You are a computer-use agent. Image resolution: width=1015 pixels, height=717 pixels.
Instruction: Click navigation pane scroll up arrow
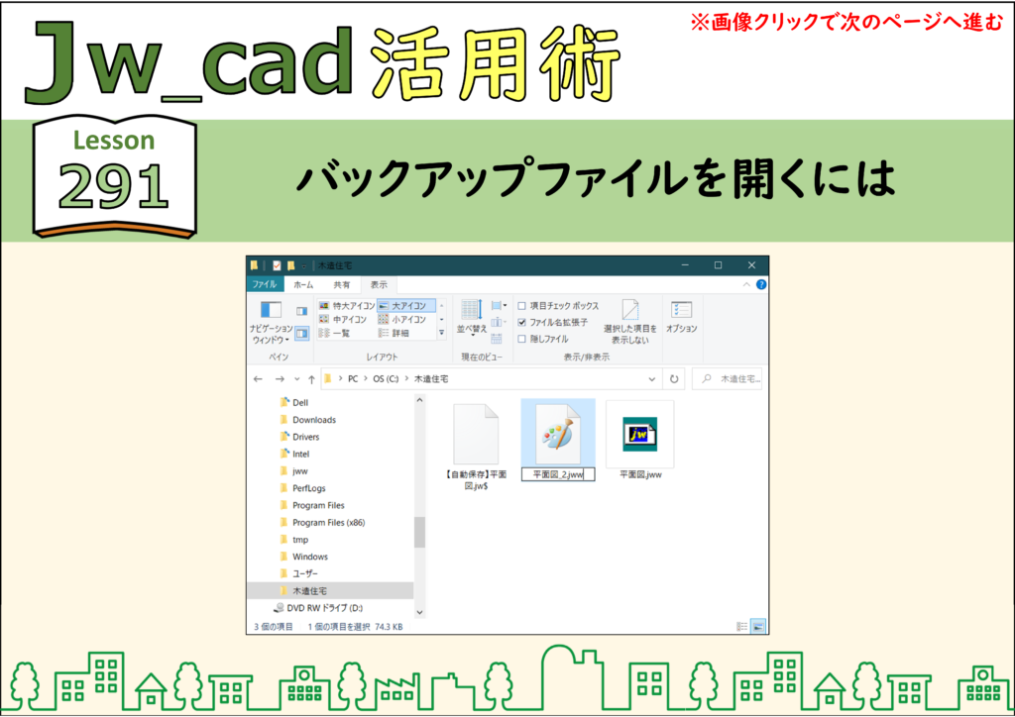tap(419, 401)
